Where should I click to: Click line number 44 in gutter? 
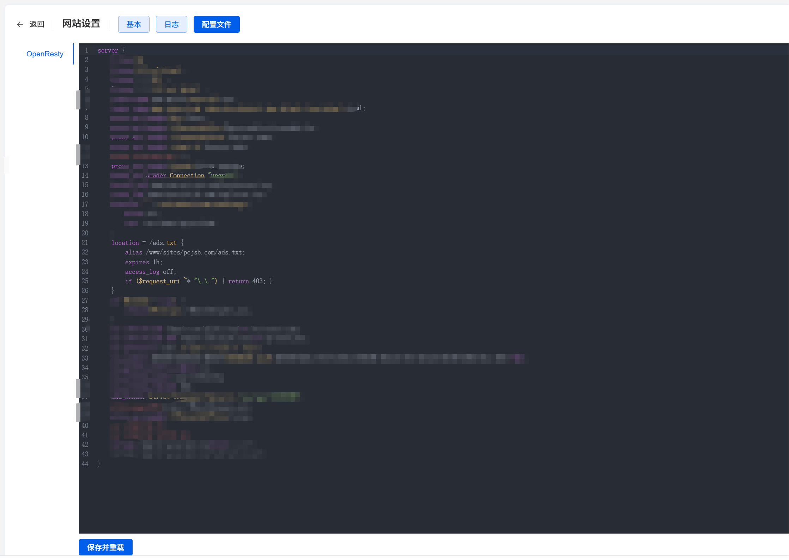point(85,464)
